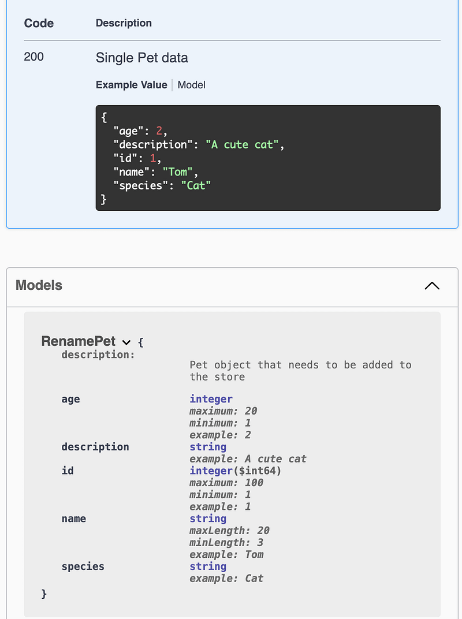Collapse the Models section using the chevron
462x619 pixels.
click(x=432, y=285)
